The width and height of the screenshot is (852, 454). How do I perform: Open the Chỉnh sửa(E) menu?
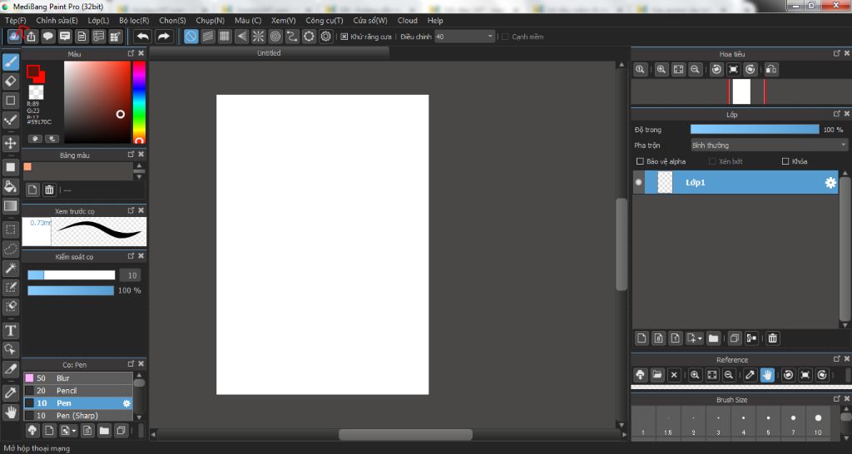pos(57,20)
